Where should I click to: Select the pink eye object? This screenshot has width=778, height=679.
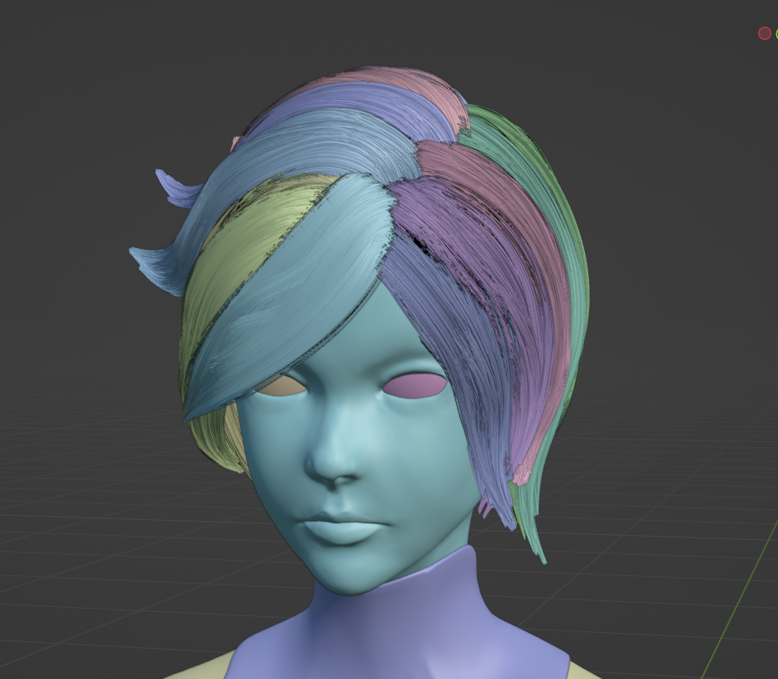coord(414,386)
